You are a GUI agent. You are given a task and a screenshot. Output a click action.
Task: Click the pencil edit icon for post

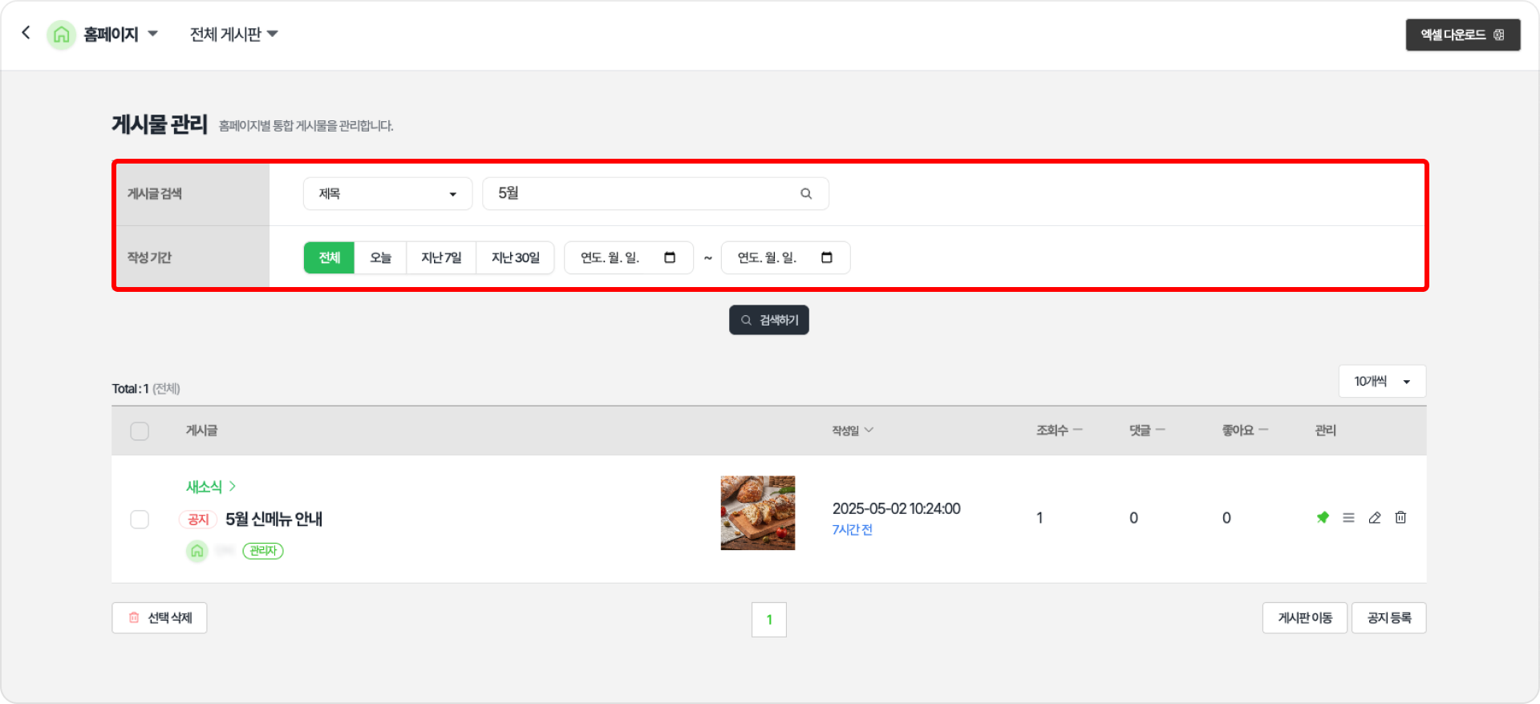click(1375, 518)
